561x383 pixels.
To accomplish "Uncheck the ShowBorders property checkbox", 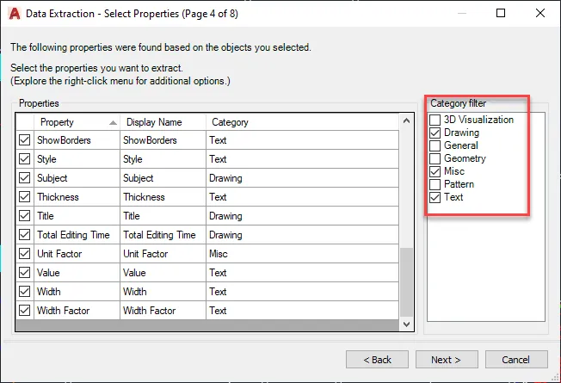I will [24, 140].
